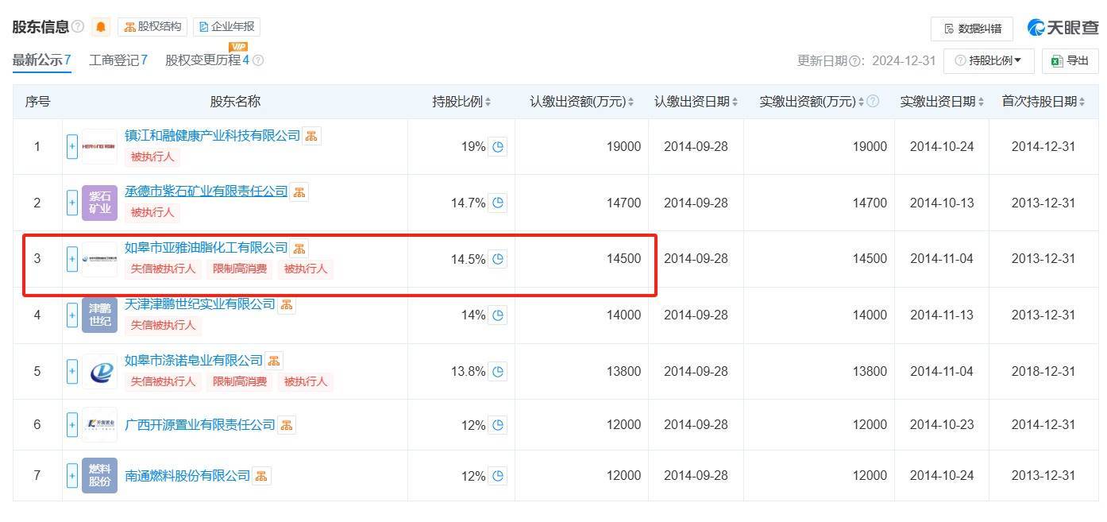Click the pie chart icon beside 14.5%
This screenshot has width=1107, height=522.
(x=498, y=259)
